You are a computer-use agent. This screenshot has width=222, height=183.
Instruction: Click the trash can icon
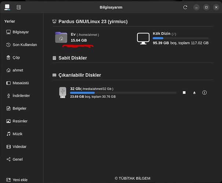tap(8, 57)
